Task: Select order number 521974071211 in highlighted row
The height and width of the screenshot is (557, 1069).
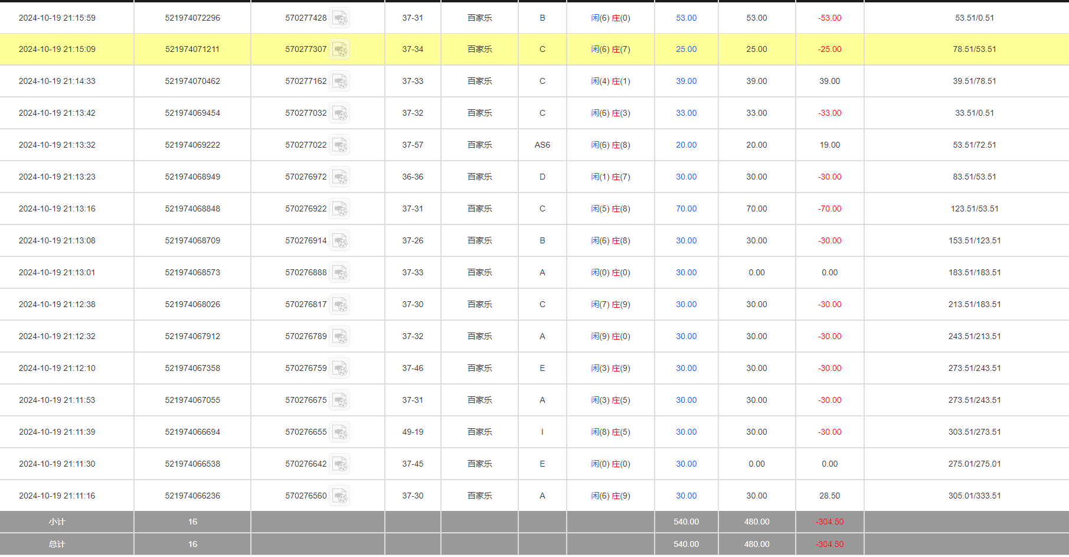Action: click(192, 49)
